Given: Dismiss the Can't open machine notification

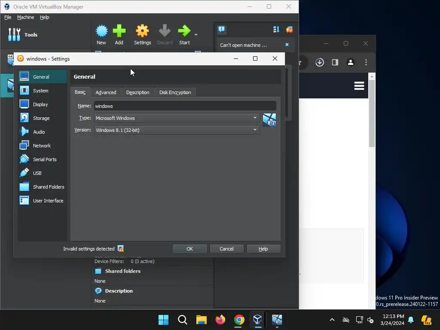Looking at the screenshot, I should [x=287, y=45].
